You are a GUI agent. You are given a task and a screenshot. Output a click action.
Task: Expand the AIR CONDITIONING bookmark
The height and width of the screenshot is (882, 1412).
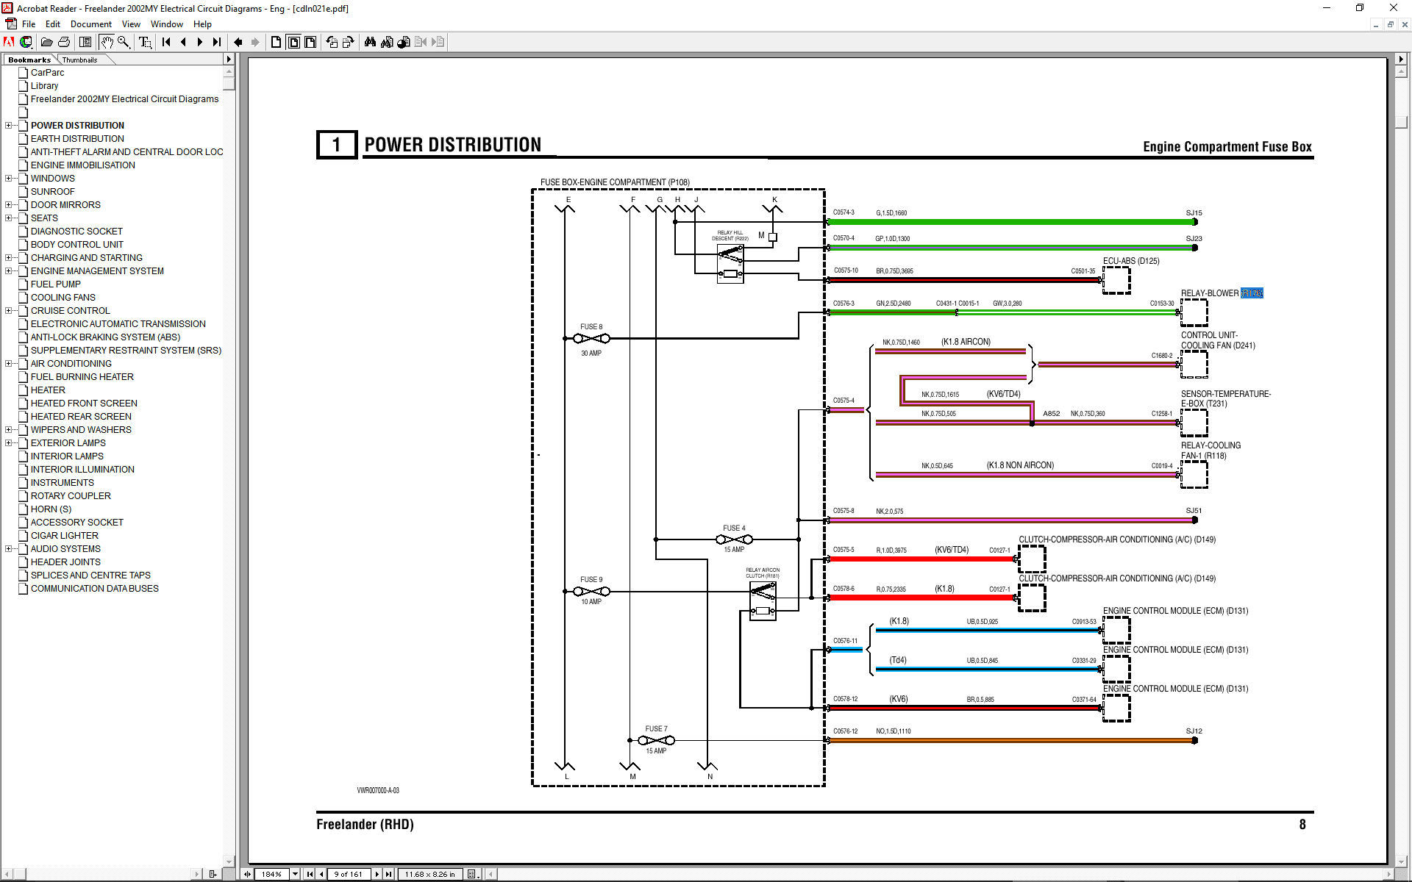[x=8, y=364]
